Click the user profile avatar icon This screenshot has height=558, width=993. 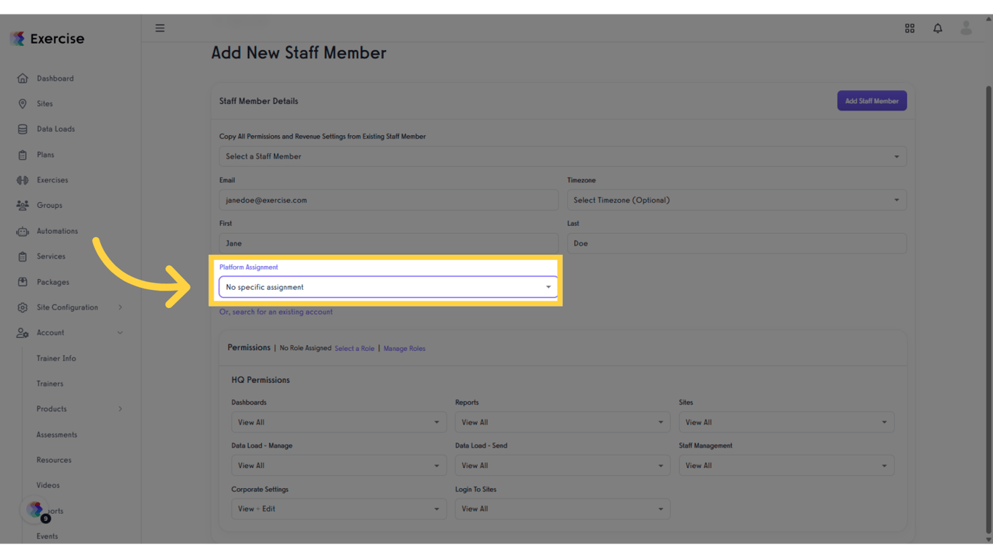click(966, 28)
